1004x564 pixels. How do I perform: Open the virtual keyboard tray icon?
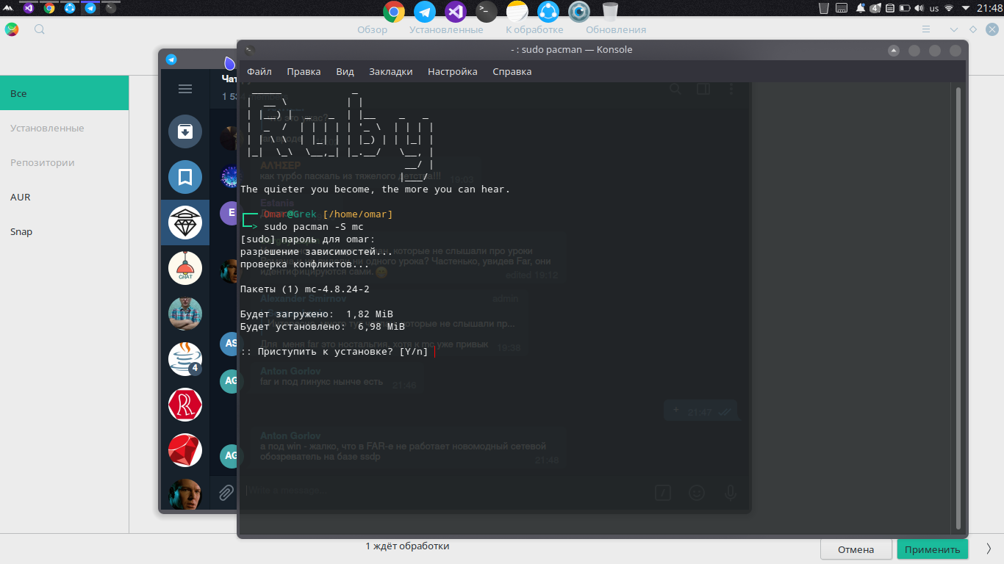[x=842, y=8]
